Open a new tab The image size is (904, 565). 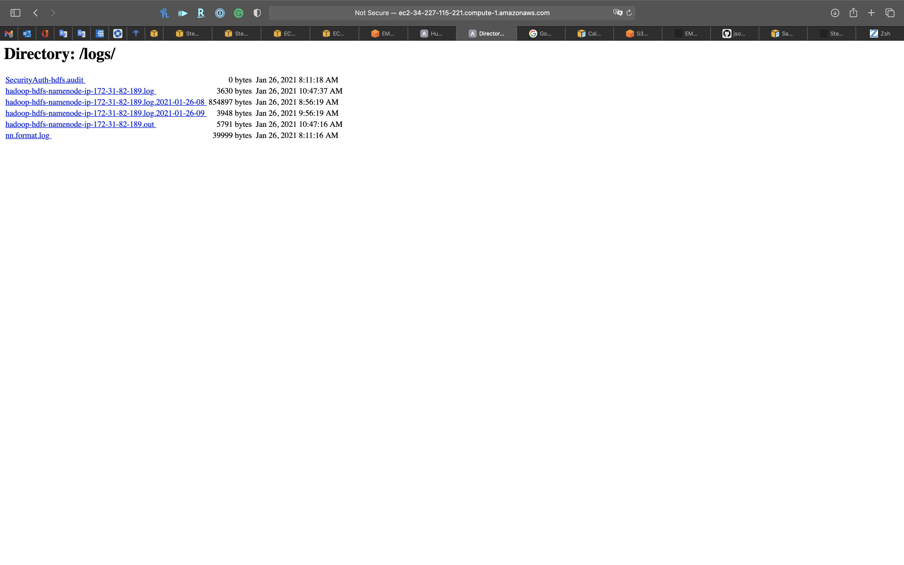(x=871, y=13)
